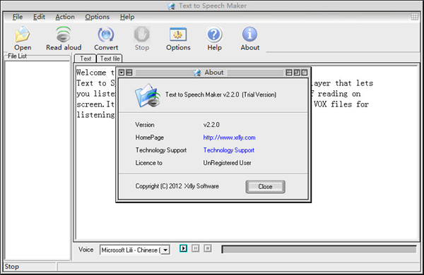Open the Edit menu
424x275 pixels.
[x=39, y=17]
